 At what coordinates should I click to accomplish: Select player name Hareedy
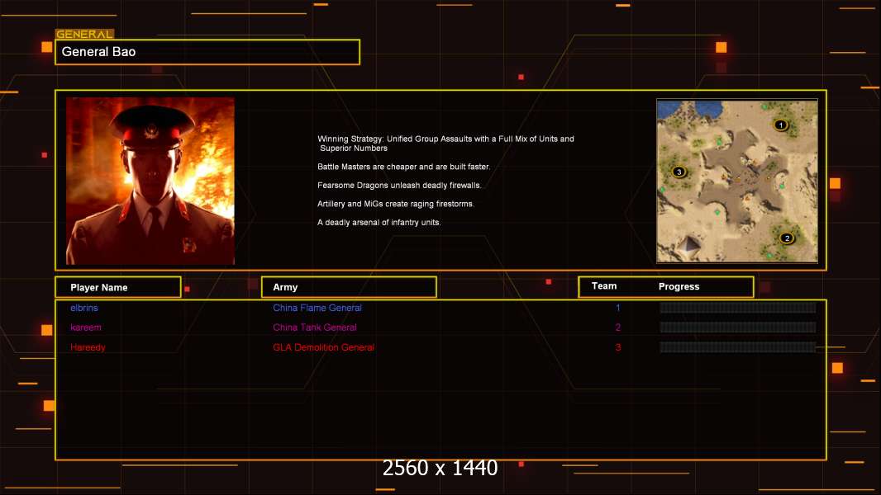pos(88,347)
